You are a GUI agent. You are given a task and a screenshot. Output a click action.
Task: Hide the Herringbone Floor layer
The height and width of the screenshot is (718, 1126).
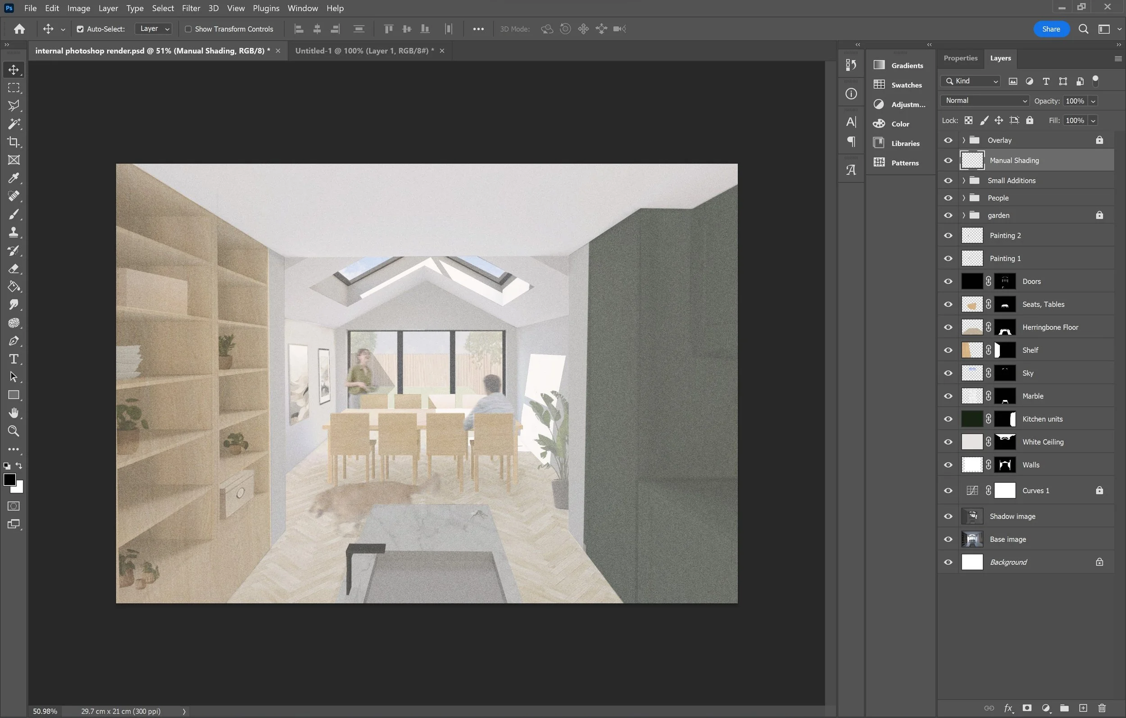point(948,327)
